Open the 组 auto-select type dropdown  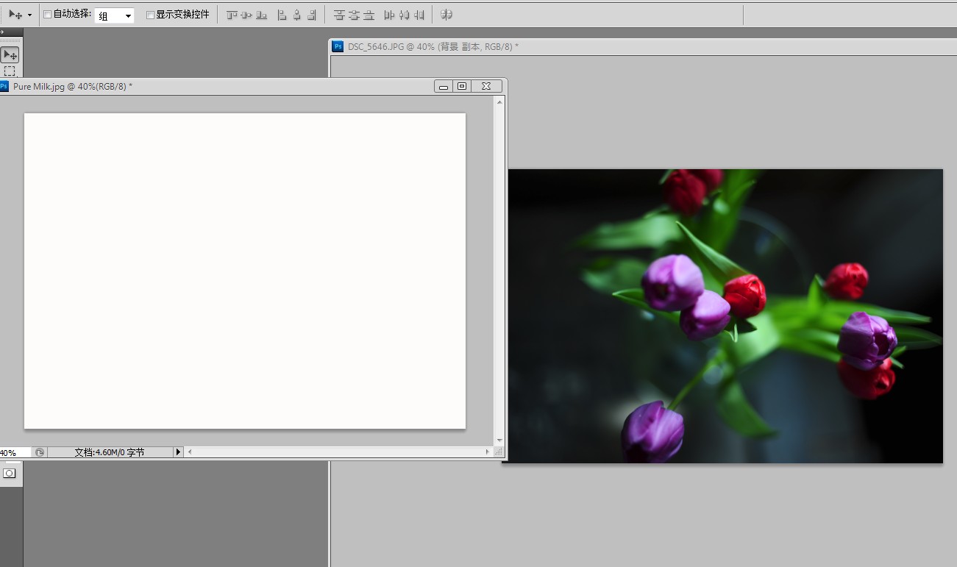[x=115, y=15]
